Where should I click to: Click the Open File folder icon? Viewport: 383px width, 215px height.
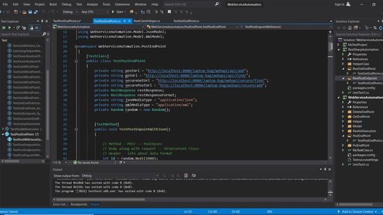click(25, 12)
